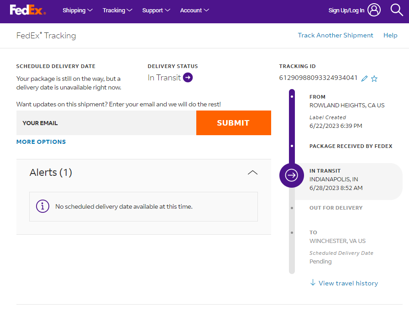409x311 pixels.
Task: Click Sign Up/Log In
Action: coord(346,11)
